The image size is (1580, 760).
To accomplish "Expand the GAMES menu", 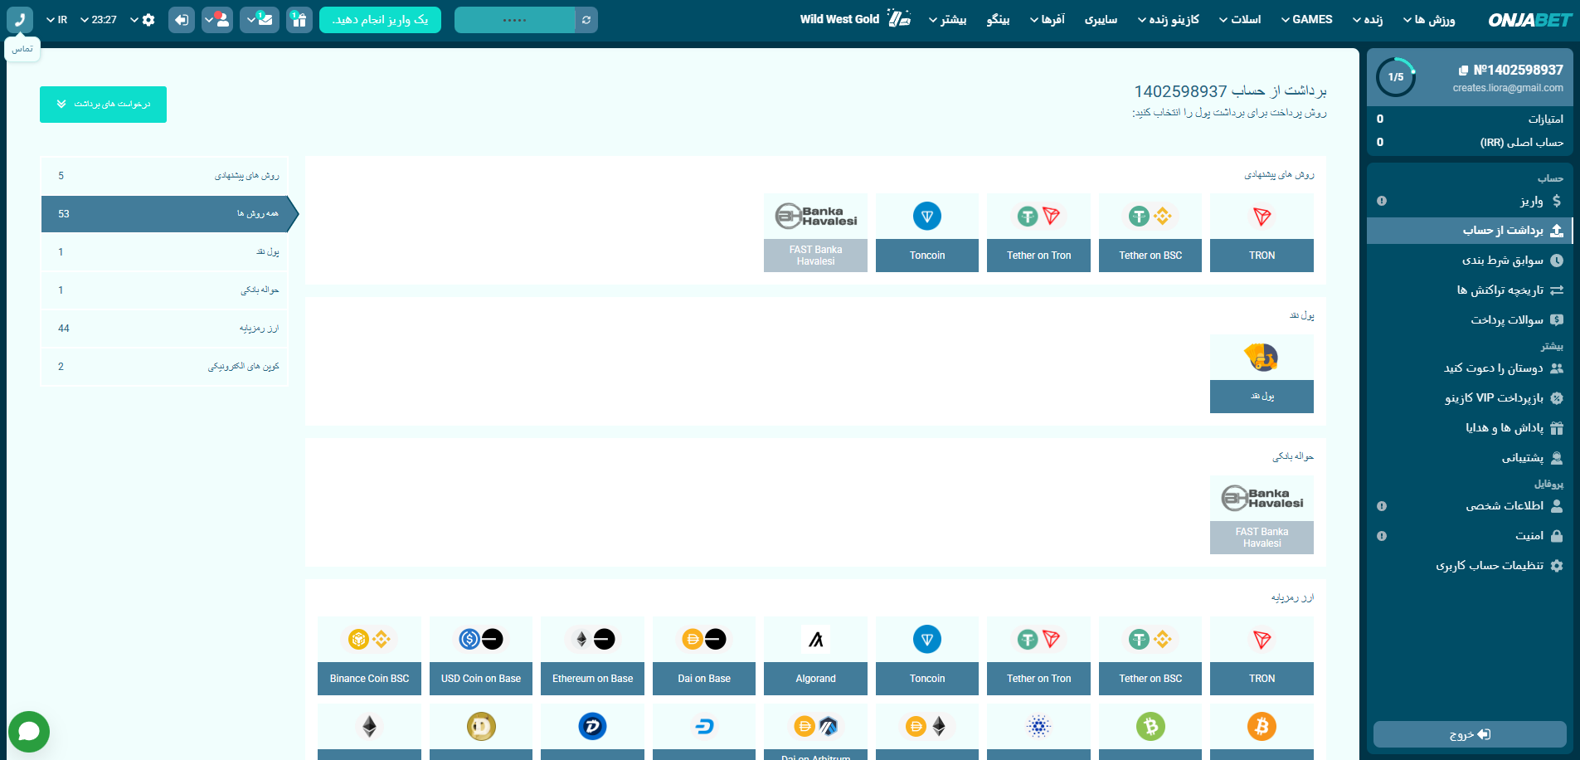I will click(x=1306, y=20).
